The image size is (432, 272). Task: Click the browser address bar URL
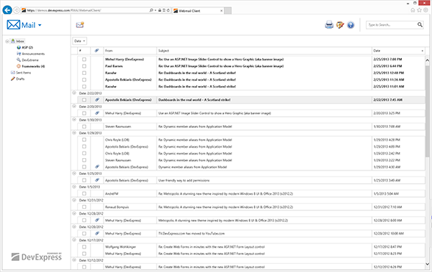pyautogui.click(x=64, y=10)
